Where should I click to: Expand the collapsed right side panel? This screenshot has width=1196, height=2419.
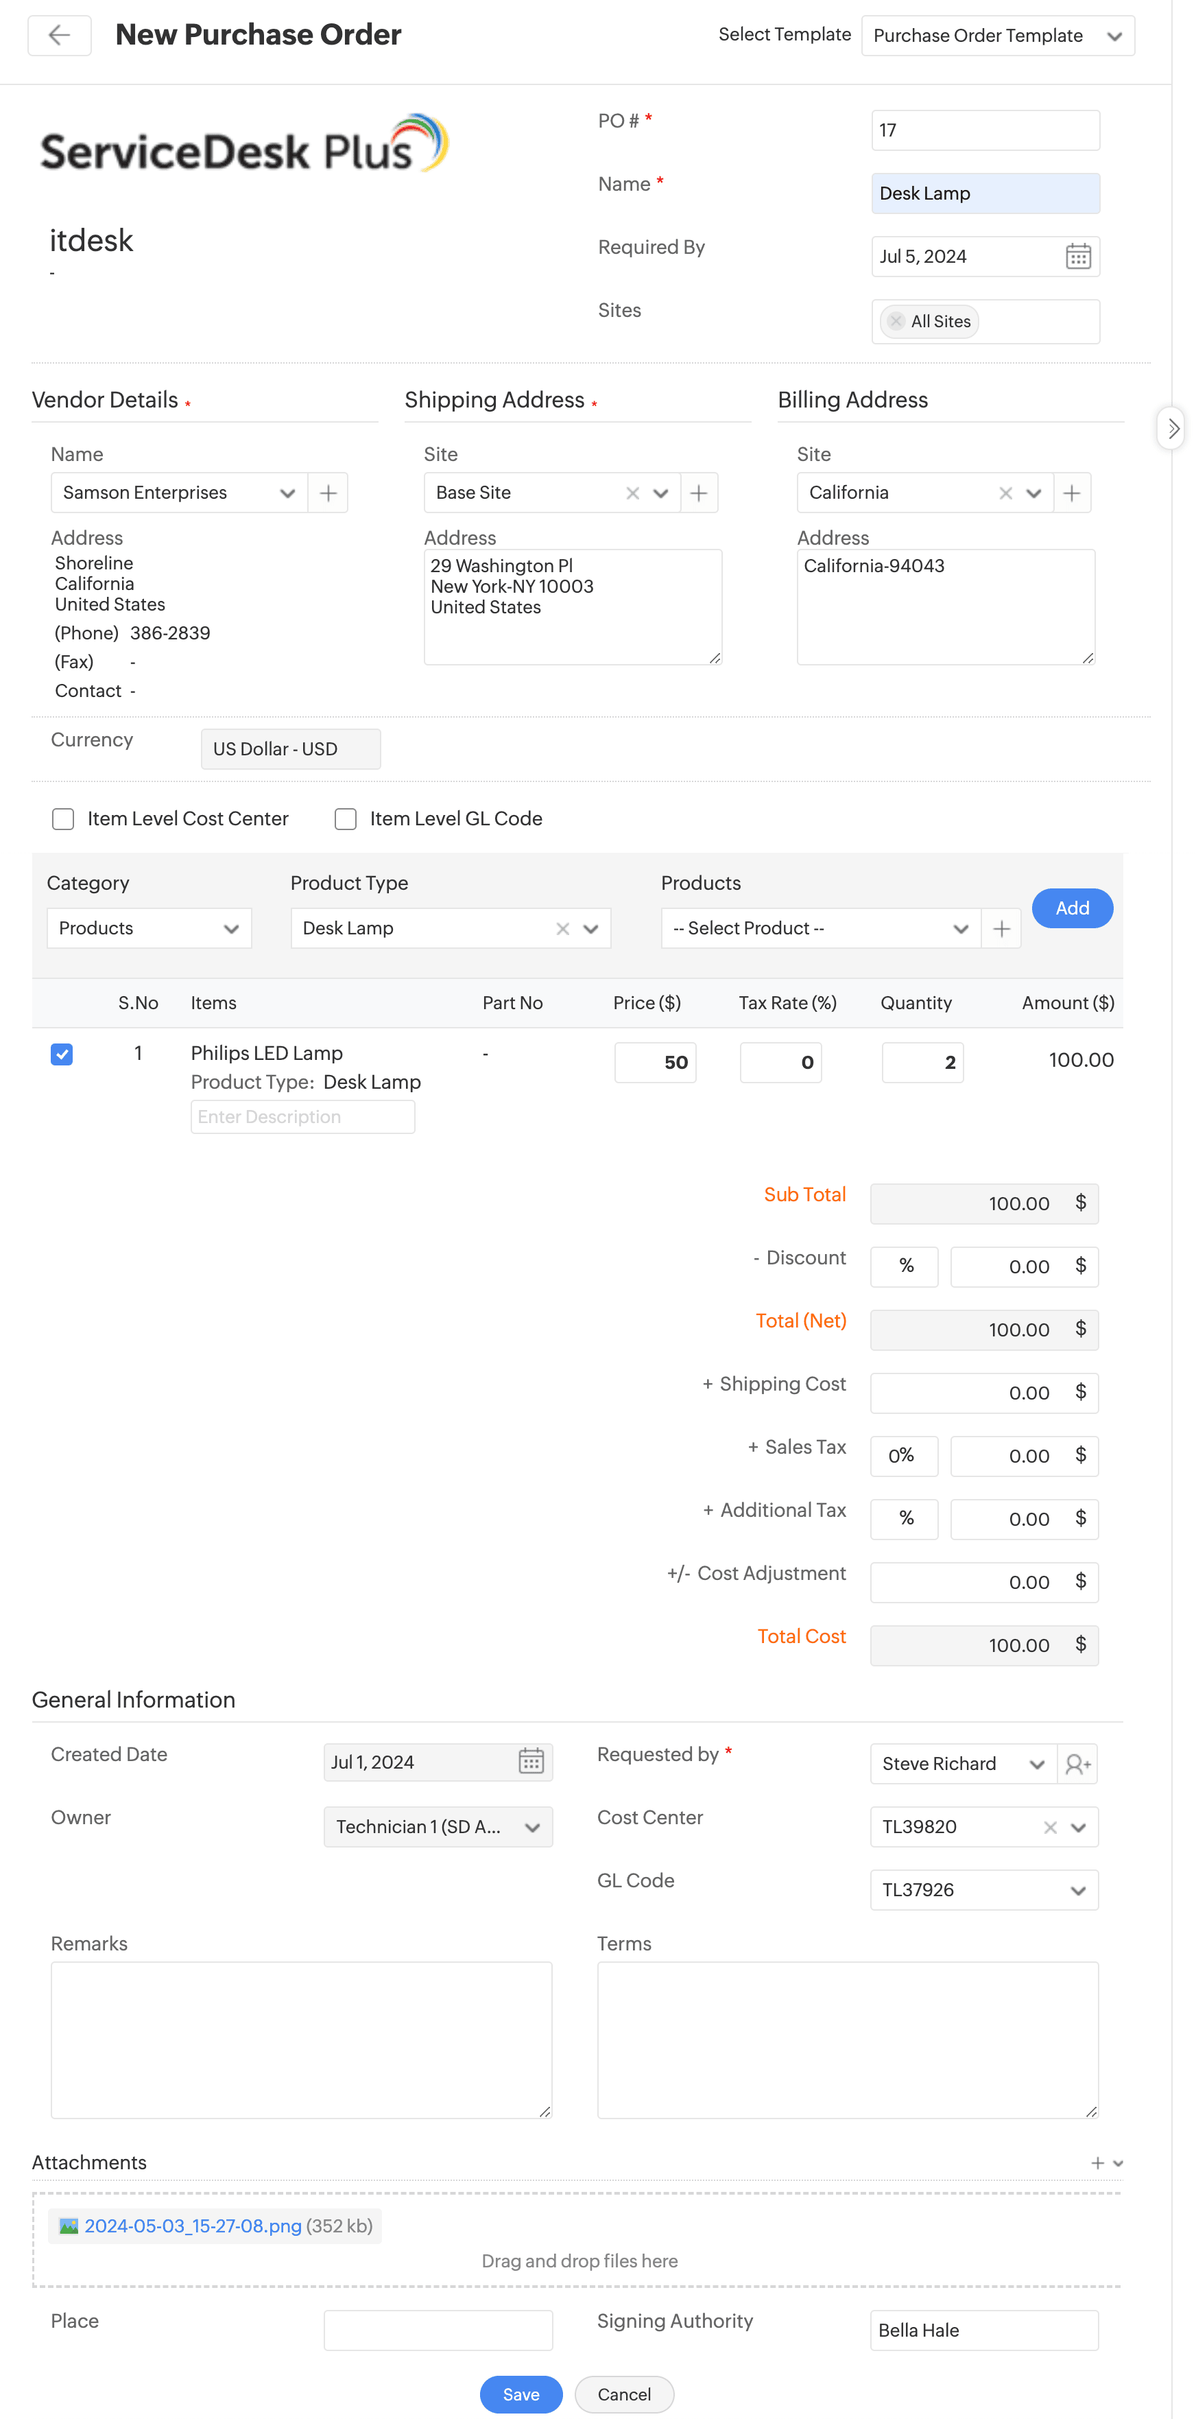point(1171,429)
